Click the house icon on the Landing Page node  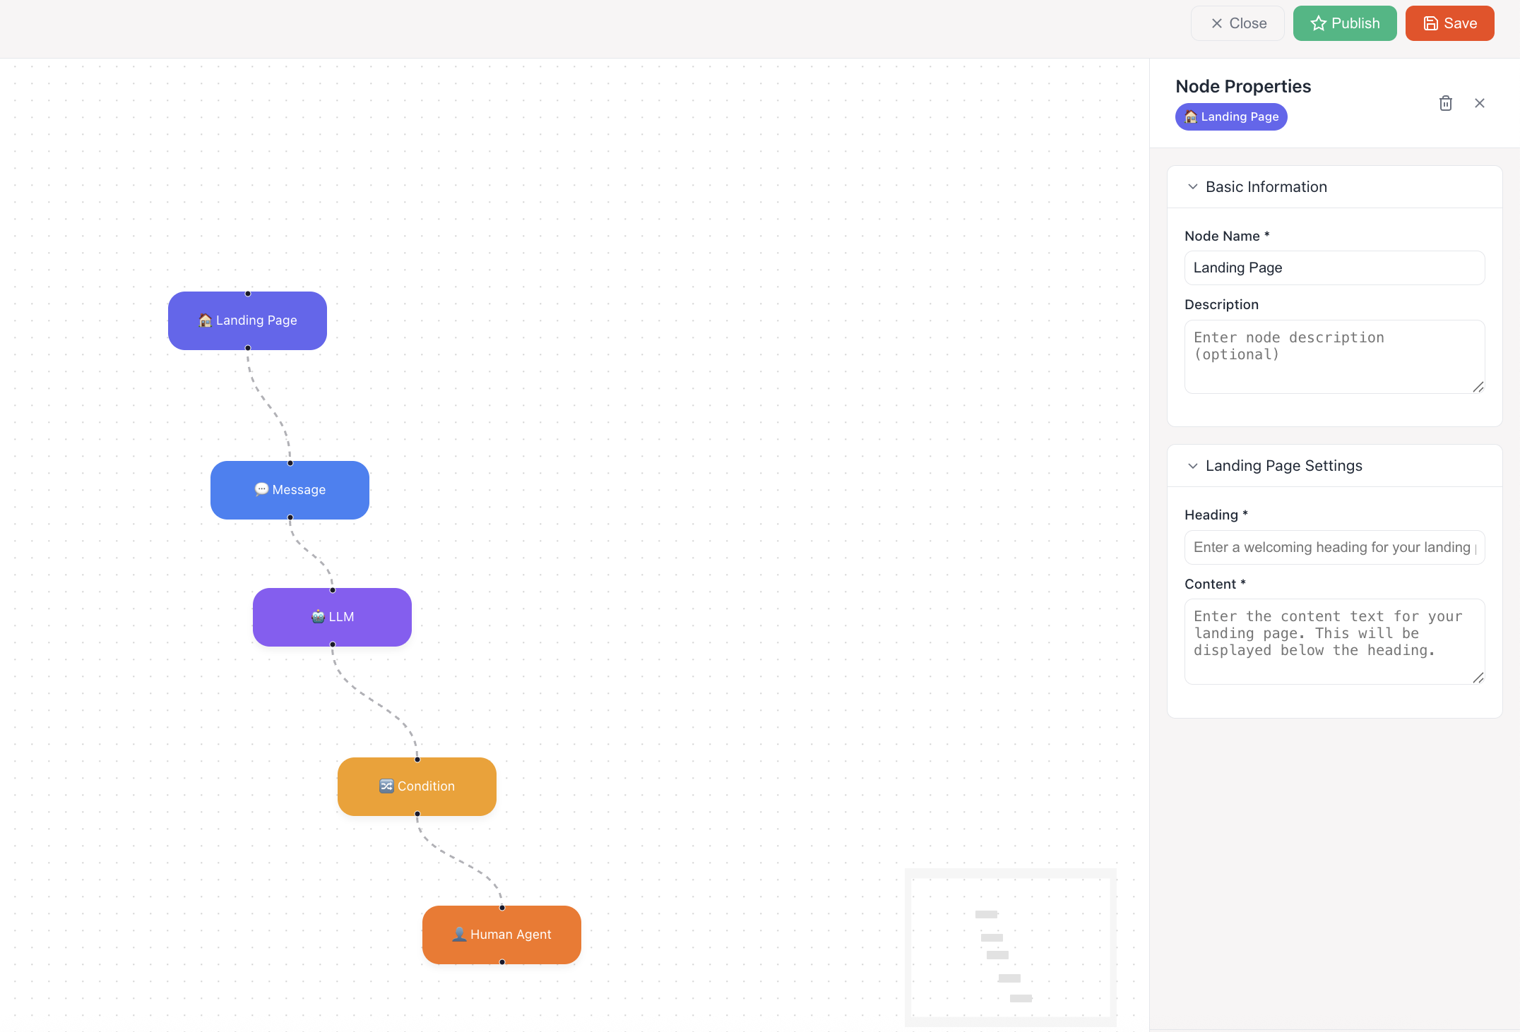click(205, 320)
